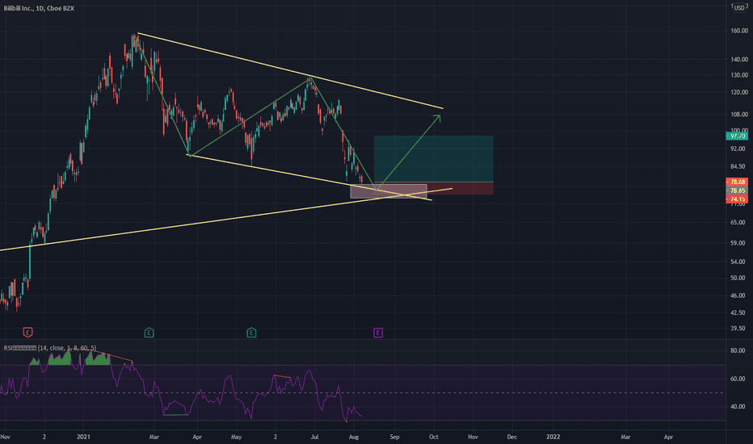Open the USD currency selector
The height and width of the screenshot is (444, 753).
[739, 8]
